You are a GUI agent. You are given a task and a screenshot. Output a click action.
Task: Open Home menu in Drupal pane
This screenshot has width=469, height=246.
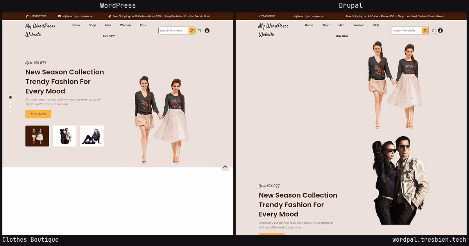pyautogui.click(x=309, y=25)
